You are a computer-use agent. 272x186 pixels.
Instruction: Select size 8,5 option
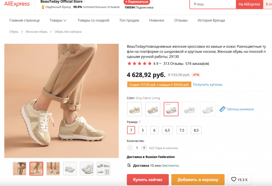[196, 130]
